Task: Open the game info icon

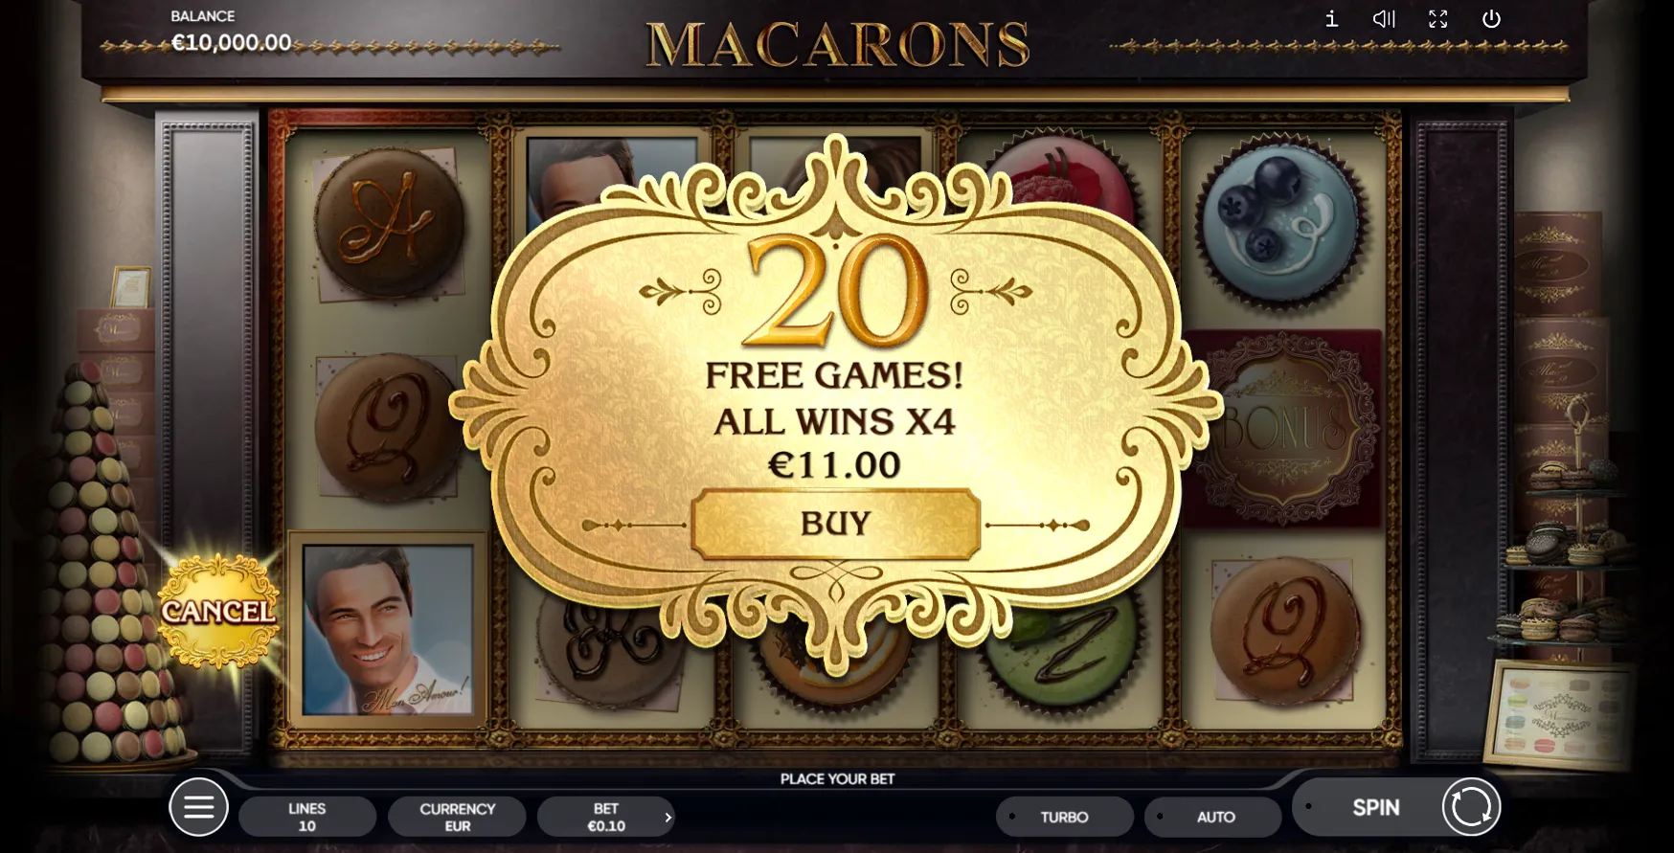Action: tap(1331, 19)
